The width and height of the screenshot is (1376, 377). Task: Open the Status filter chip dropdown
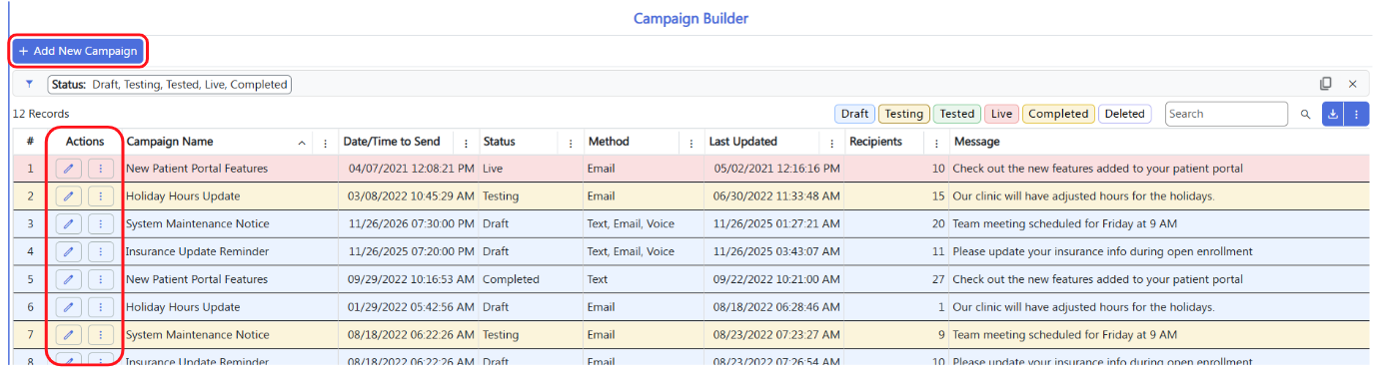(x=169, y=85)
